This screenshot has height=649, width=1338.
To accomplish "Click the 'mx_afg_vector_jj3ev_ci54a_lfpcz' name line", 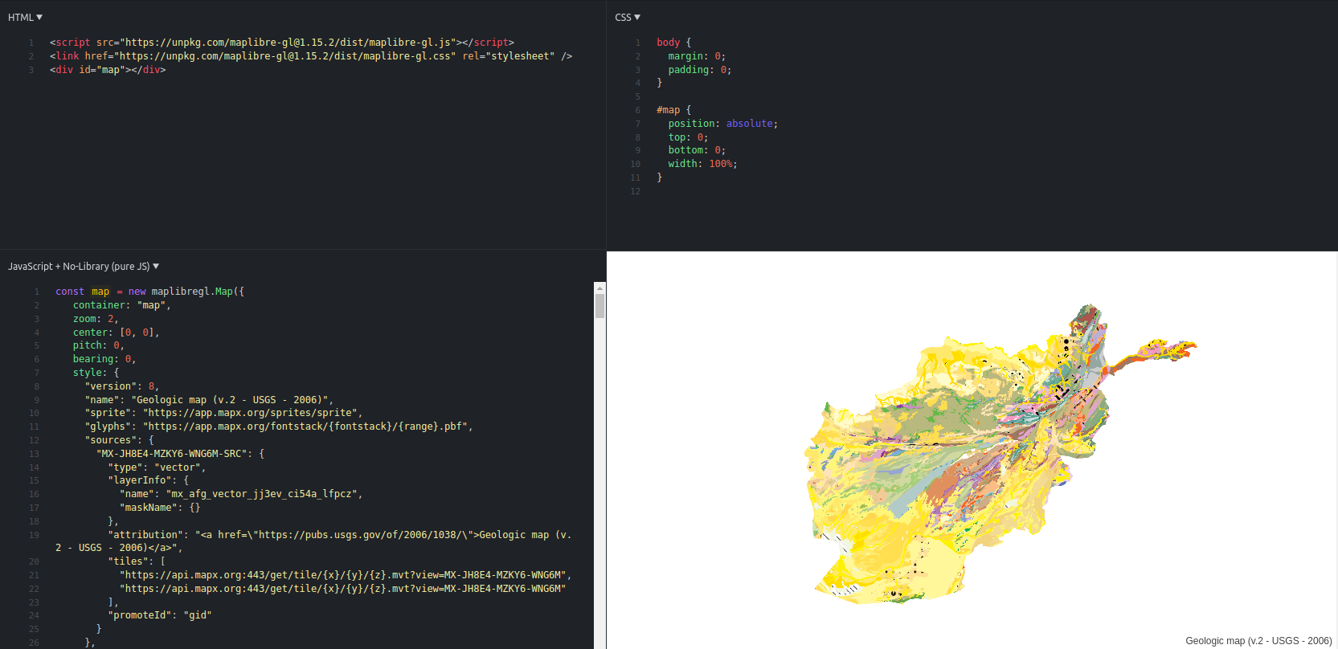I will 241,494.
